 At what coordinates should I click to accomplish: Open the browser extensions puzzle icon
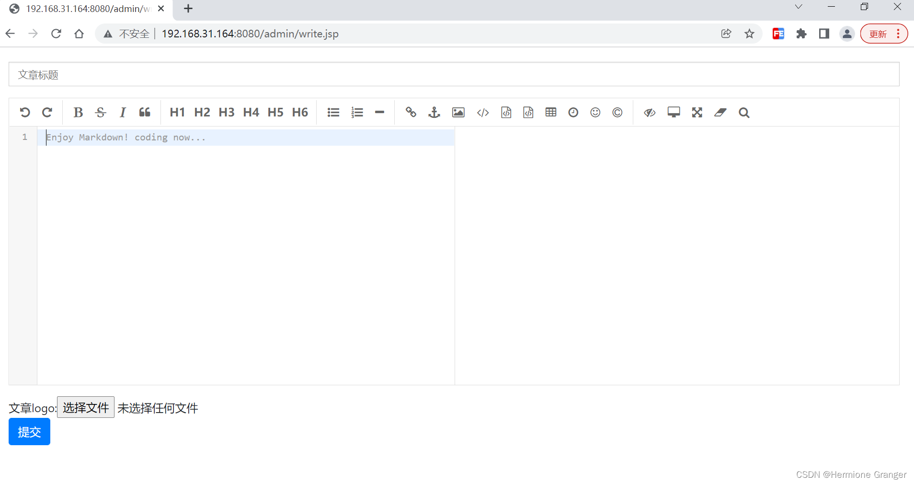point(801,34)
